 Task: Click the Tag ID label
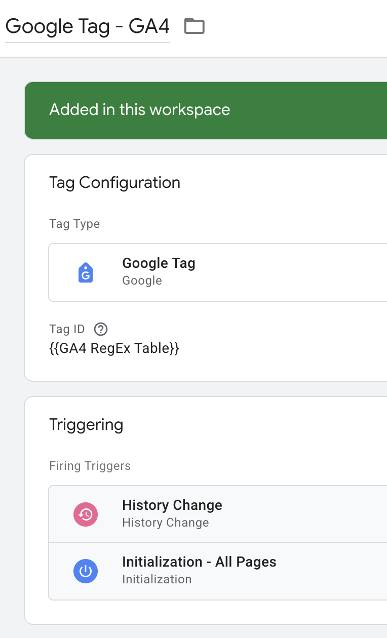click(x=67, y=329)
